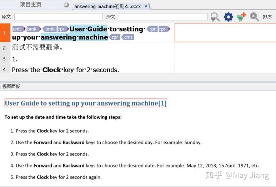Open filter settings via the blue gear icon
Viewport: 276px width, 187px height.
point(228,17)
